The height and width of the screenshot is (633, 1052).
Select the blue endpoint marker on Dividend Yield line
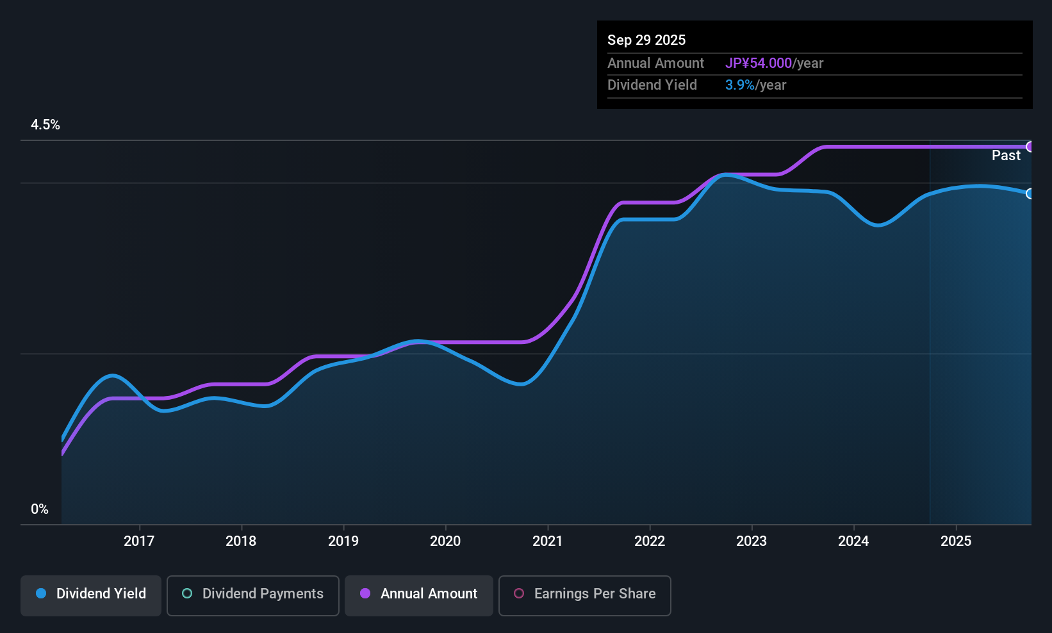pos(1030,193)
